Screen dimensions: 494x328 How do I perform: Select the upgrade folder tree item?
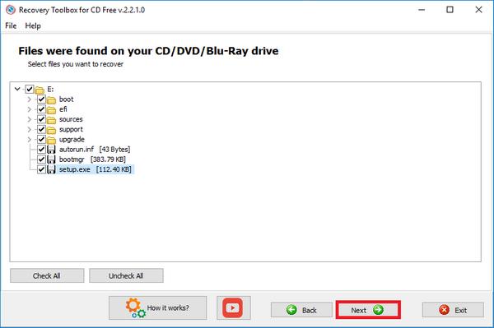click(72, 139)
